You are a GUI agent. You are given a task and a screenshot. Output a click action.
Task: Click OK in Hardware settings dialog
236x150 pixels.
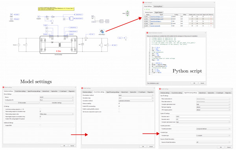click(x=64, y=146)
